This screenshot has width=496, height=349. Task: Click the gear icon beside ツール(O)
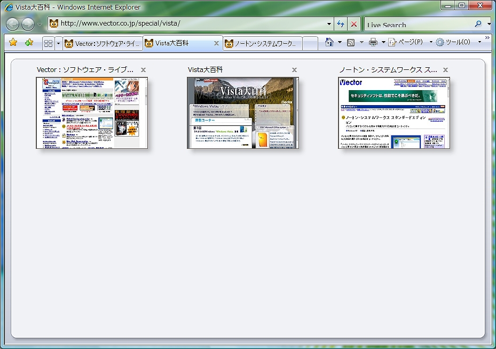(440, 42)
